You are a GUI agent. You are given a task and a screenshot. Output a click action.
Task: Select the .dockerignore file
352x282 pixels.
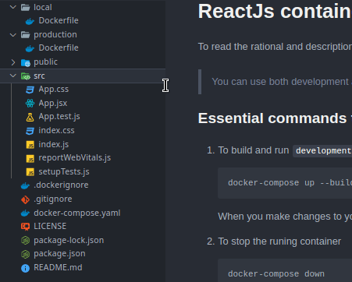[x=61, y=185]
